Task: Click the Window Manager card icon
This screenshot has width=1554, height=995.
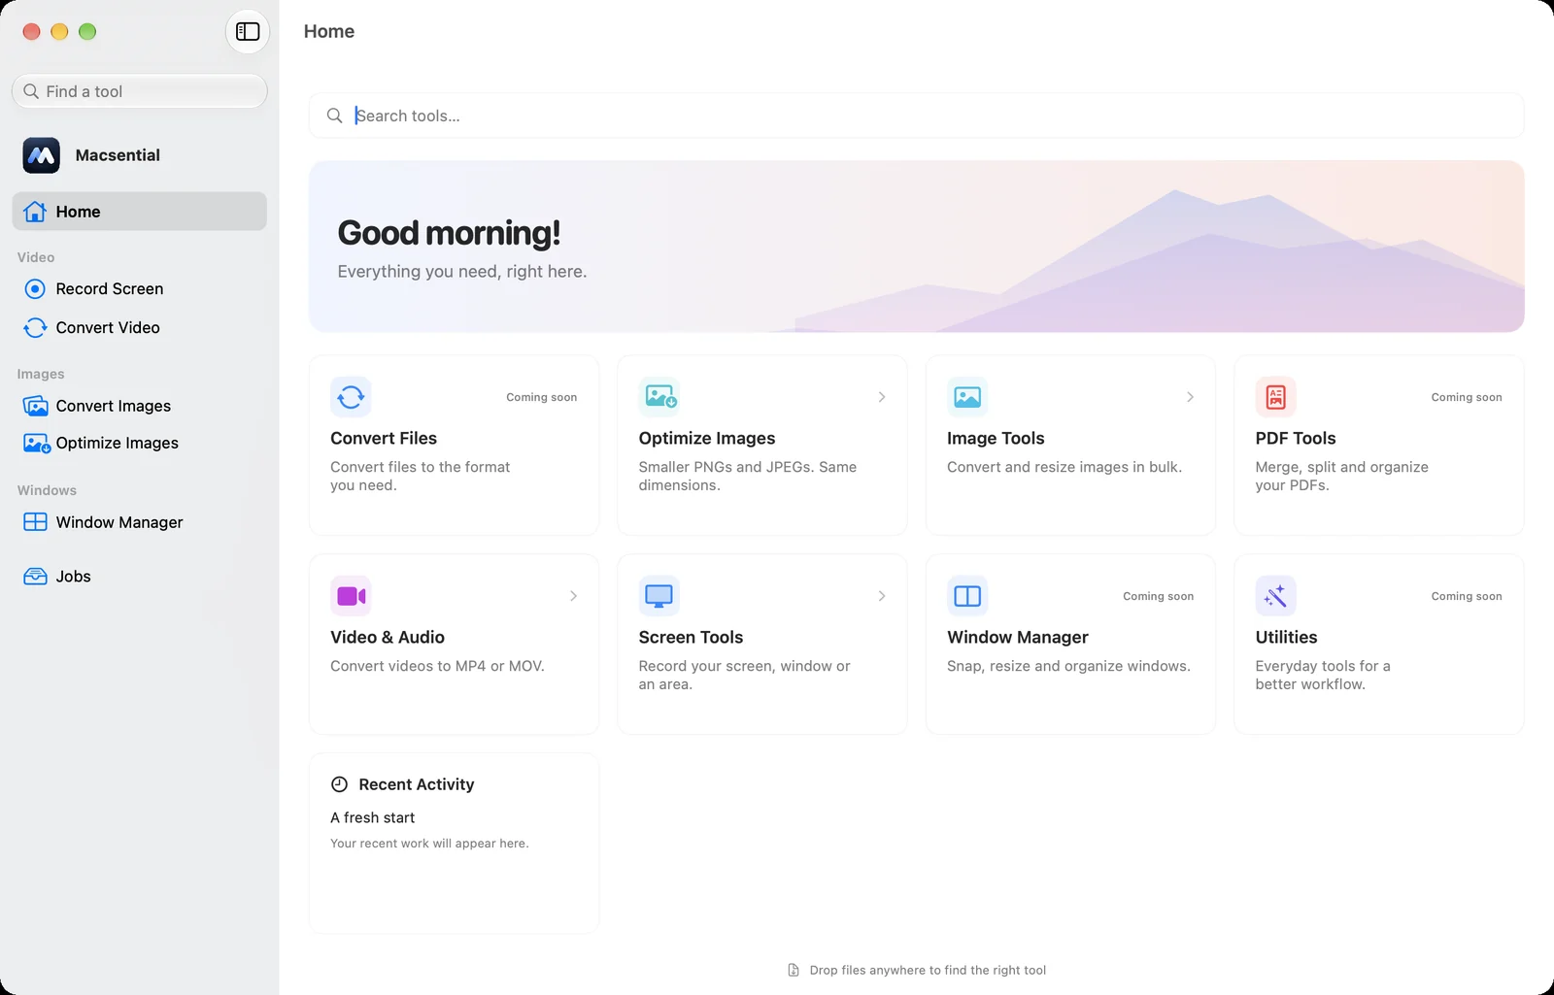Action: click(x=967, y=596)
